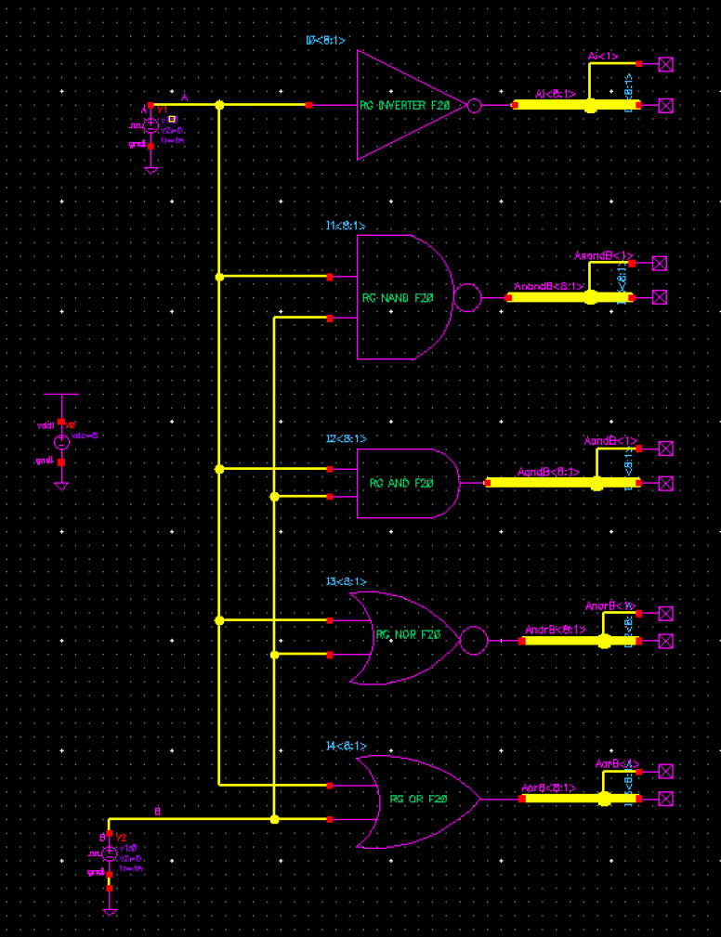Click the OR gate upper input pin square

tap(330, 786)
